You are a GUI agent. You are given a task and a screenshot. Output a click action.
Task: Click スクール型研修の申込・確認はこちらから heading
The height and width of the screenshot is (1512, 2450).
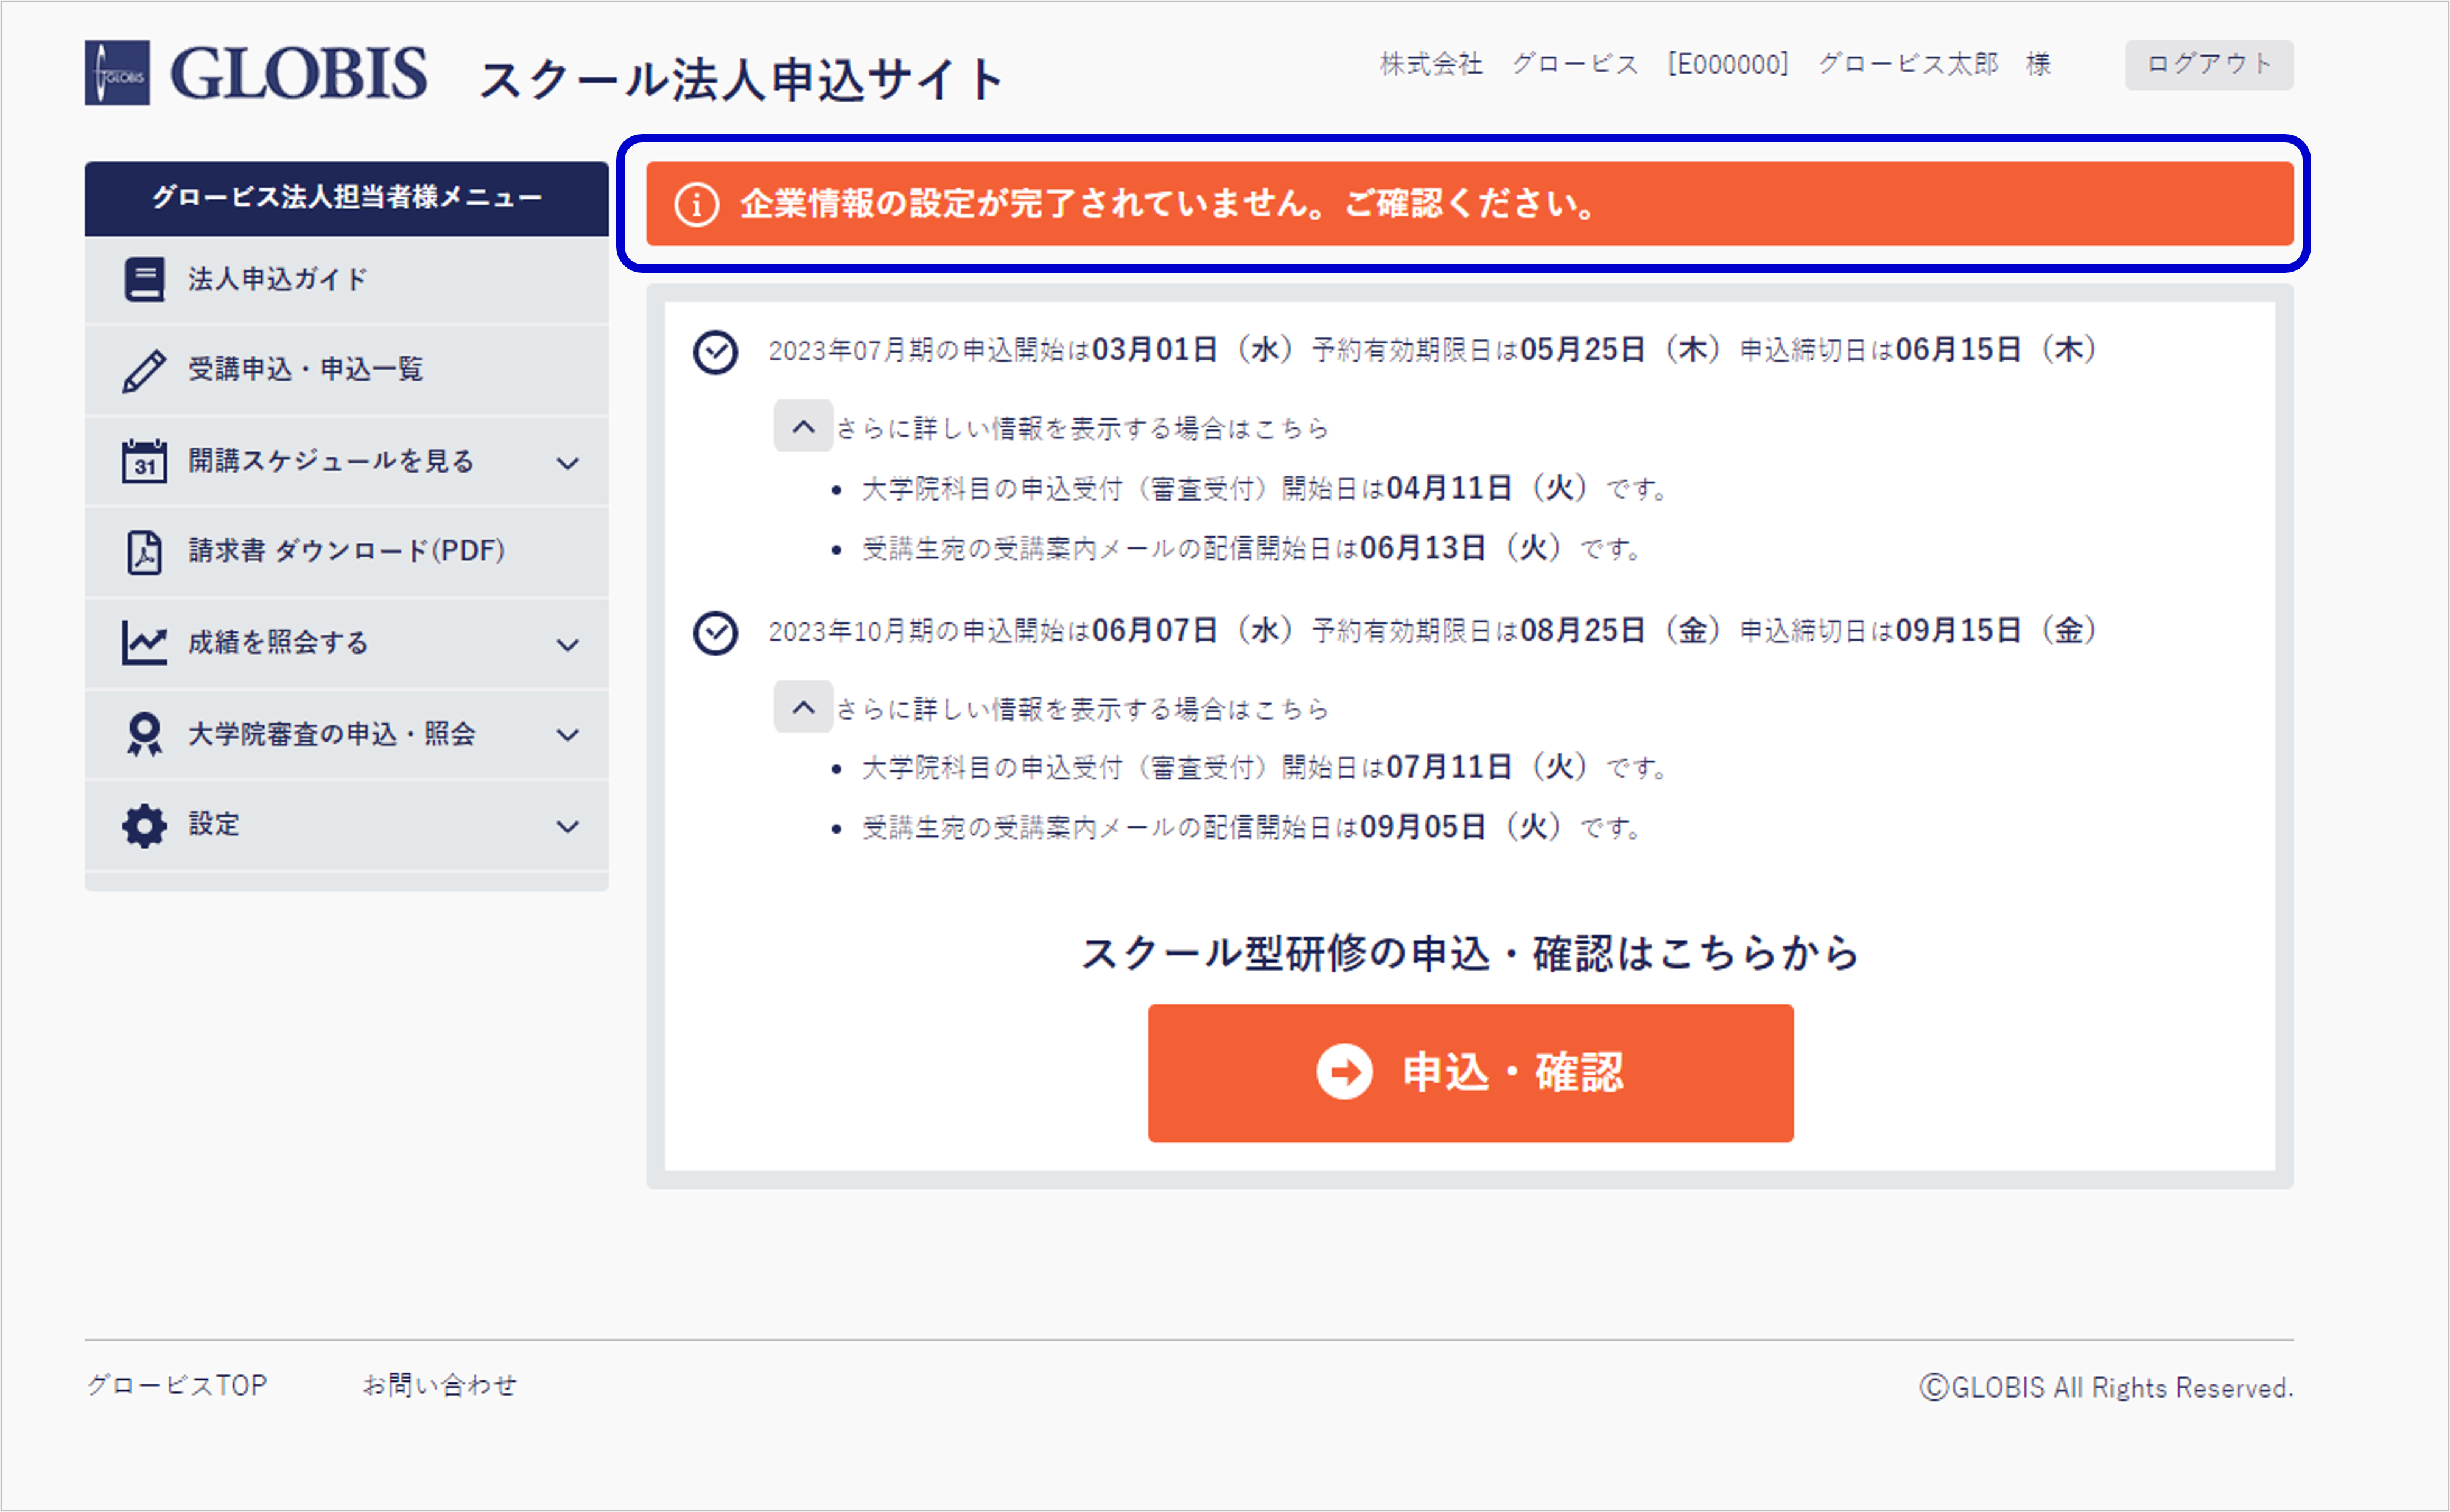click(x=1469, y=953)
